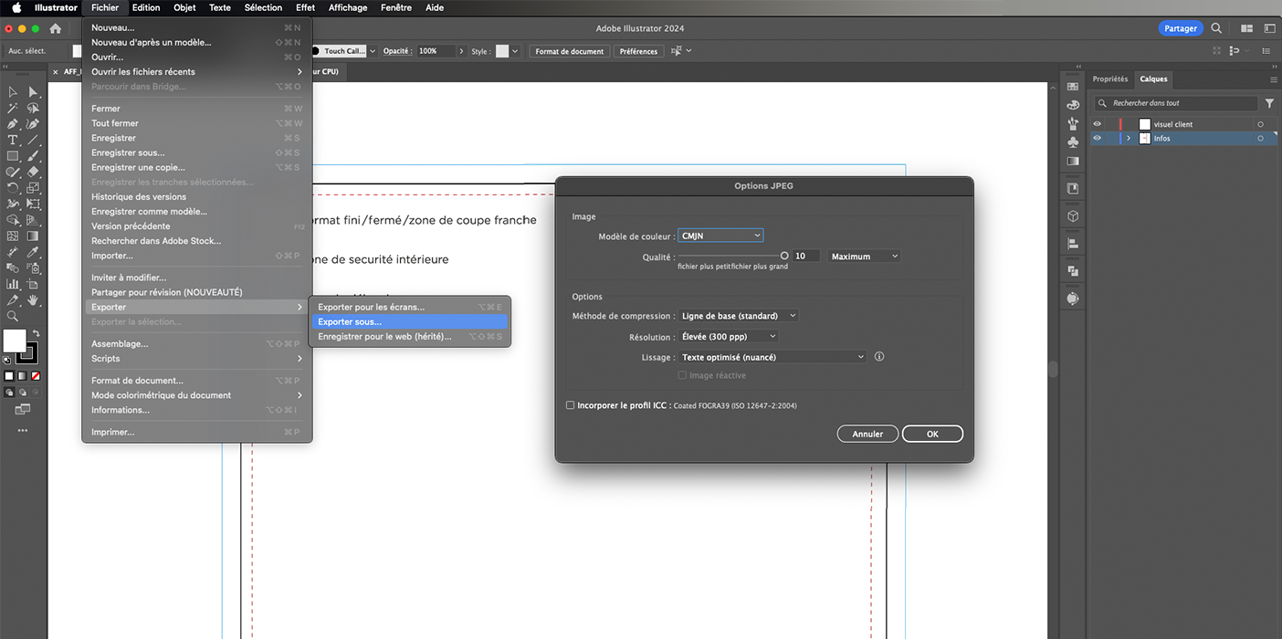Screen dimensions: 1282x639
Task: Hide the visuel client layer
Action: (1097, 124)
